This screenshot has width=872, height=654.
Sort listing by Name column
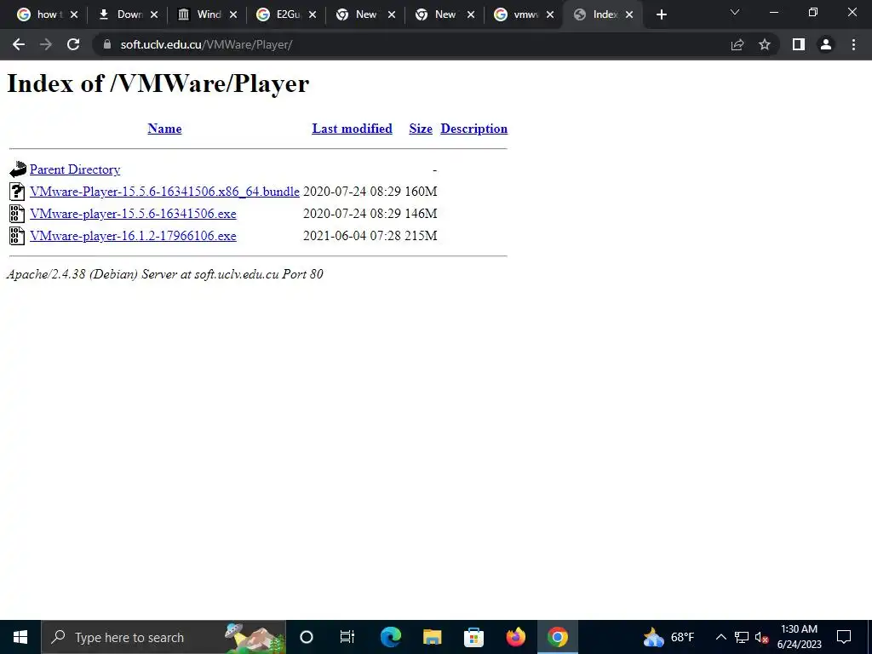tap(164, 129)
